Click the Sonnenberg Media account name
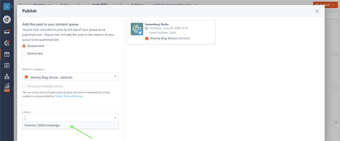Screen dimensions: 340x141 click(156, 24)
